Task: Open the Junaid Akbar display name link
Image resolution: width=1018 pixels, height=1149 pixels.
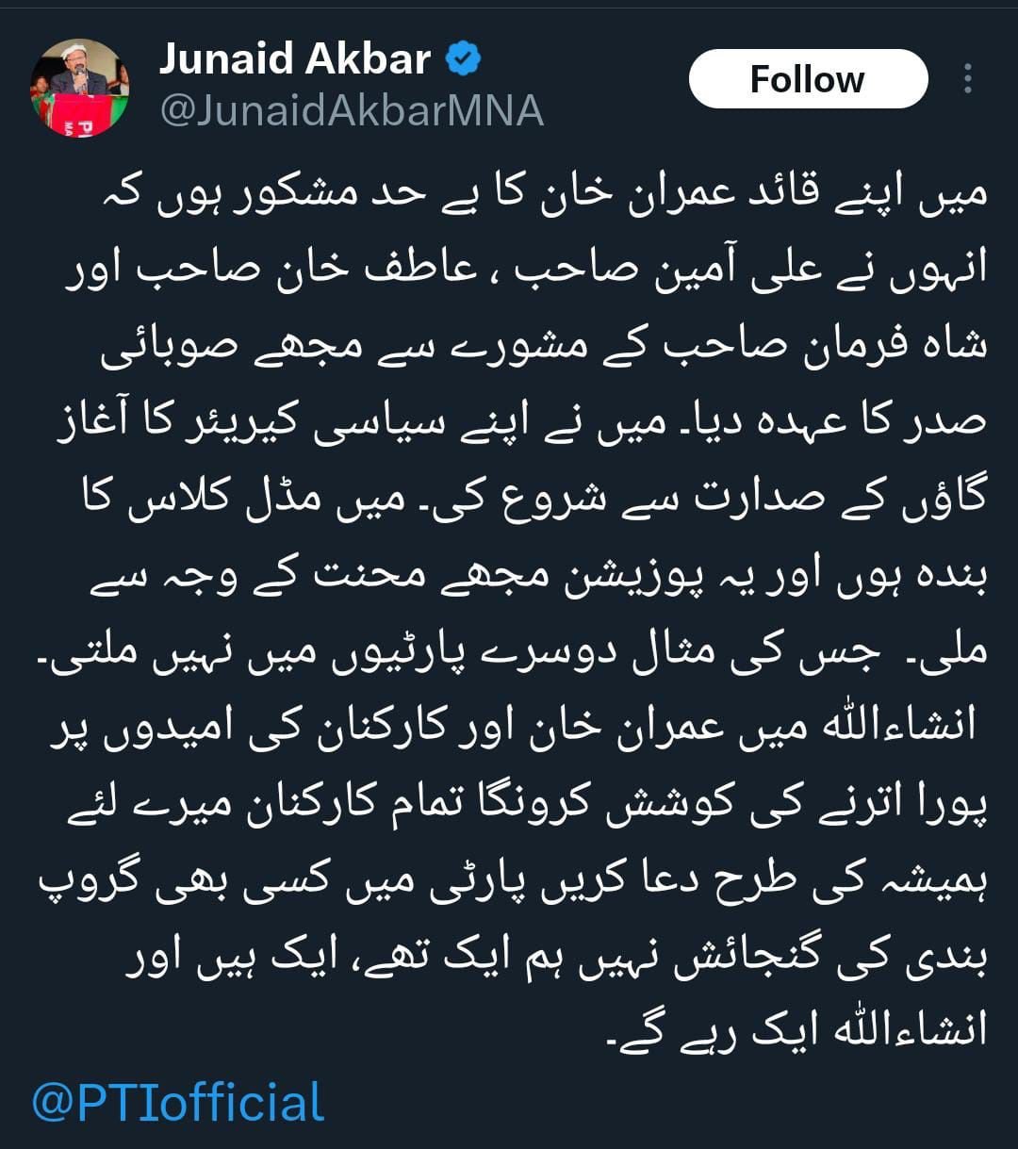Action: 295,60
